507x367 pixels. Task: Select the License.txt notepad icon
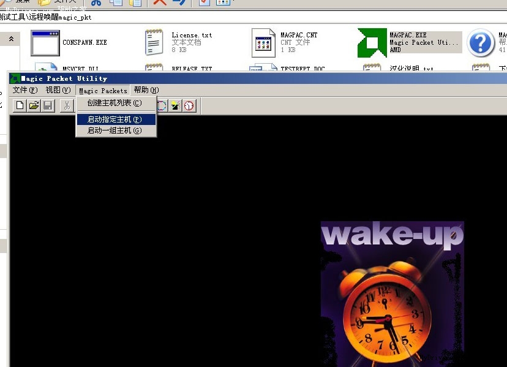point(154,42)
